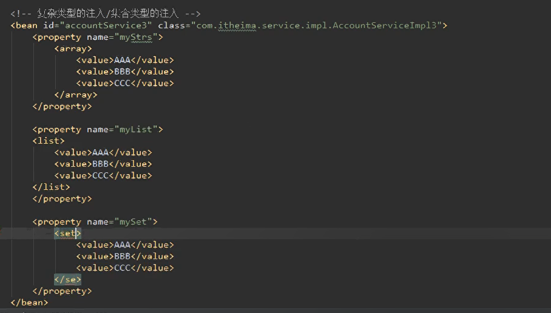This screenshot has height=313, width=551.
Task: Click the closing </list> tag
Action: pyautogui.click(x=52, y=187)
